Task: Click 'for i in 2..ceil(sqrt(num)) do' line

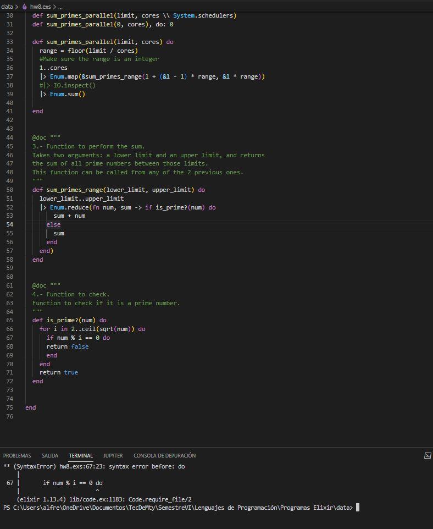Action: (92, 329)
